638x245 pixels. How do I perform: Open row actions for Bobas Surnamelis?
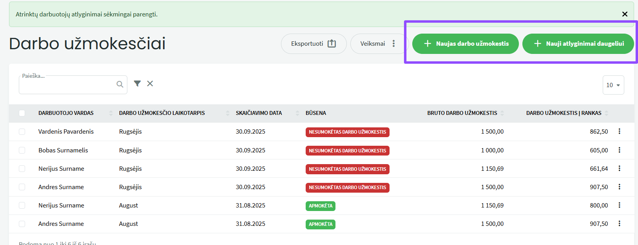pos(619,150)
